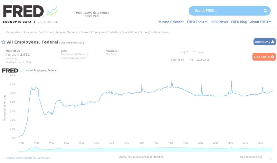Click the 3,600 label on the y-axis
The width and height of the screenshot is (277, 163).
click(x=12, y=76)
